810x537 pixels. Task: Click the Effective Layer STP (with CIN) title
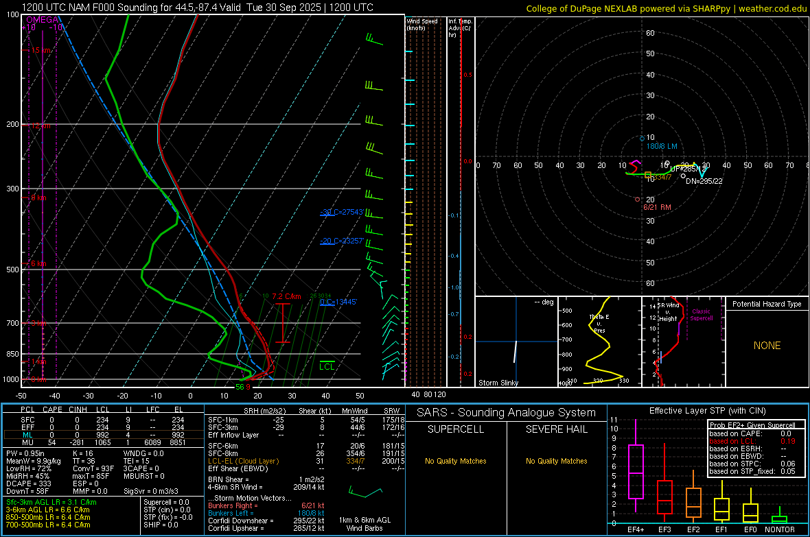click(x=707, y=411)
